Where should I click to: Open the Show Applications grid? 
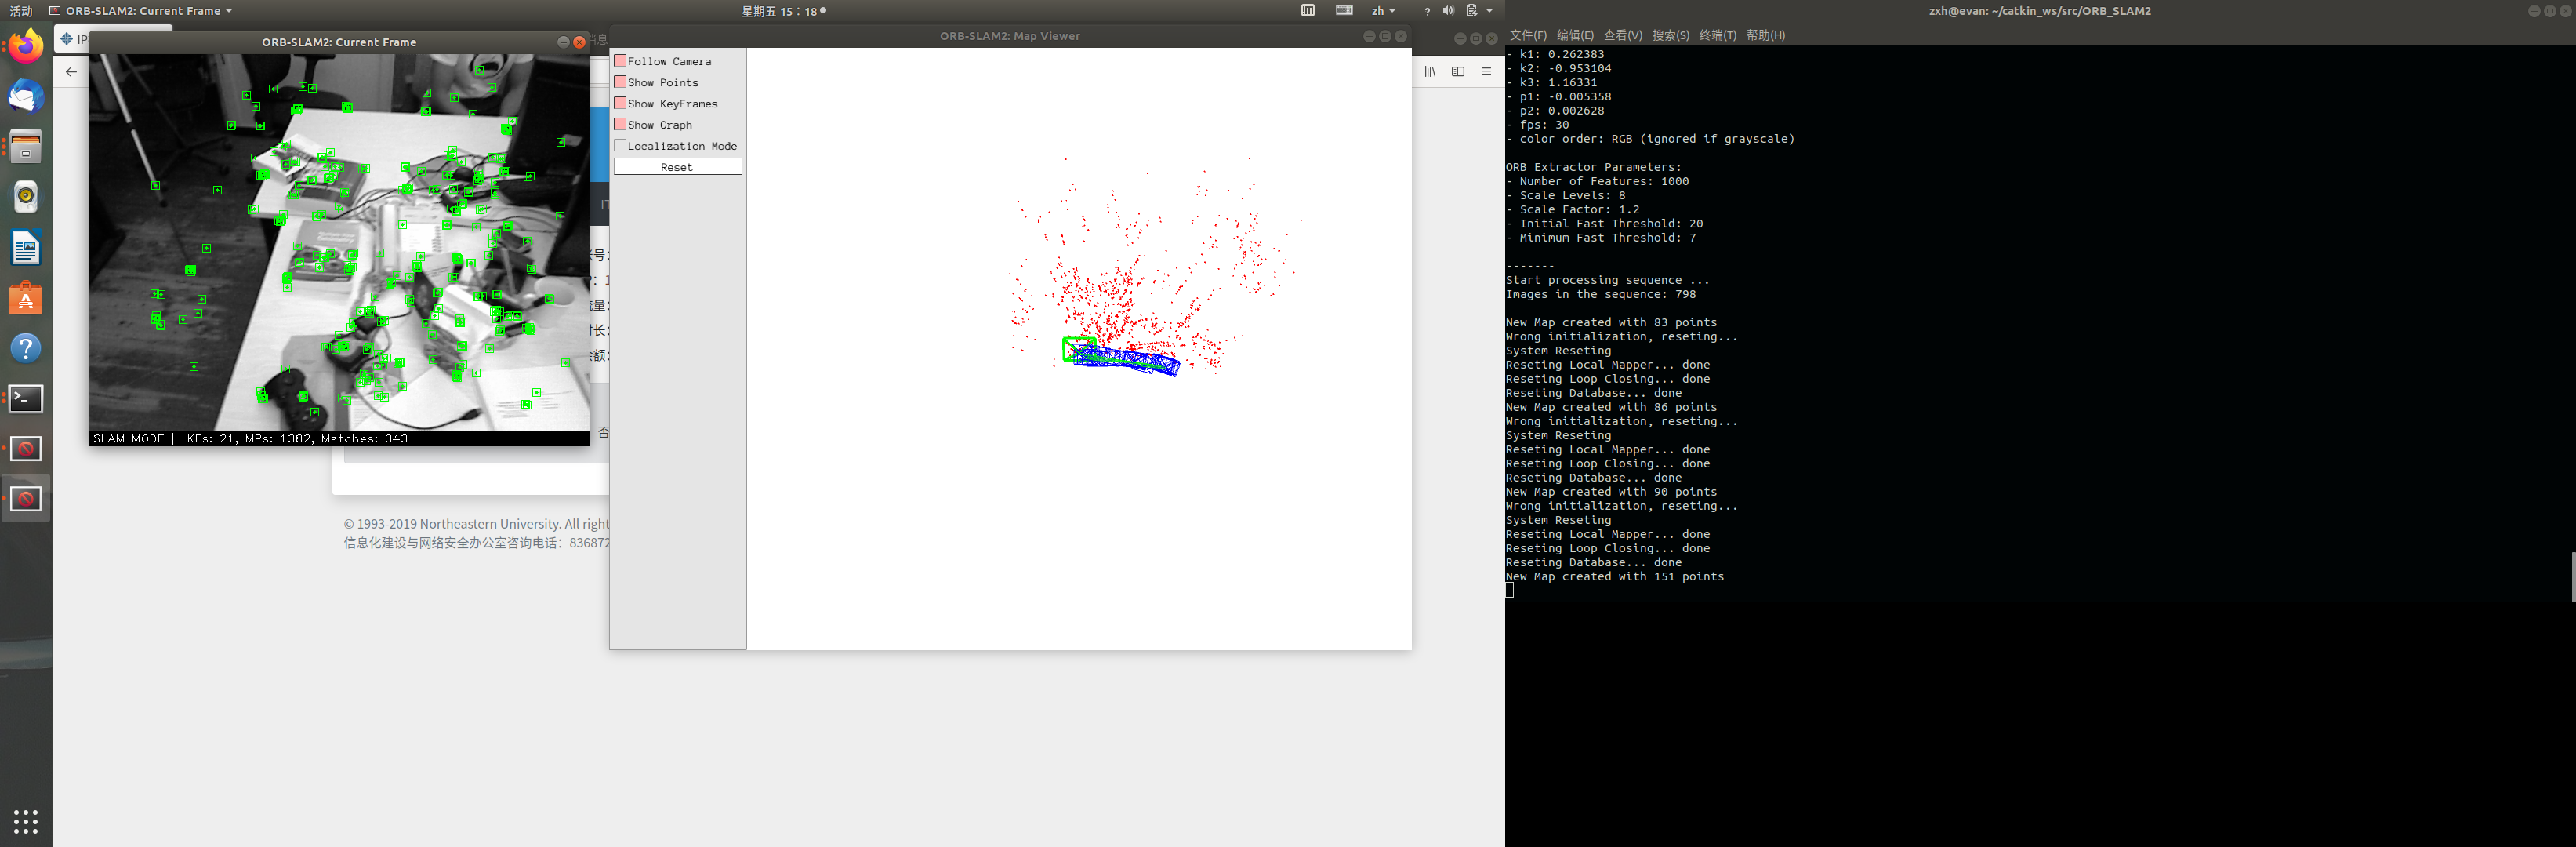(25, 822)
